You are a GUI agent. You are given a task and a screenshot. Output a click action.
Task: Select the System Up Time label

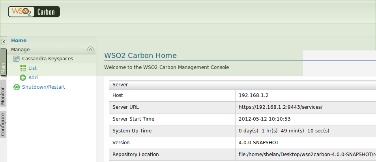132,131
